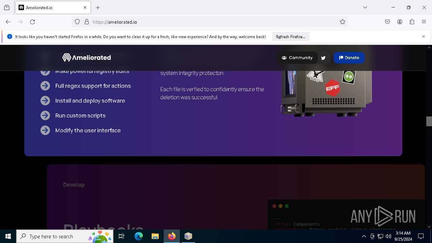Bookmark this page with star icon
Viewport: 432px width, 243px height.
343,22
